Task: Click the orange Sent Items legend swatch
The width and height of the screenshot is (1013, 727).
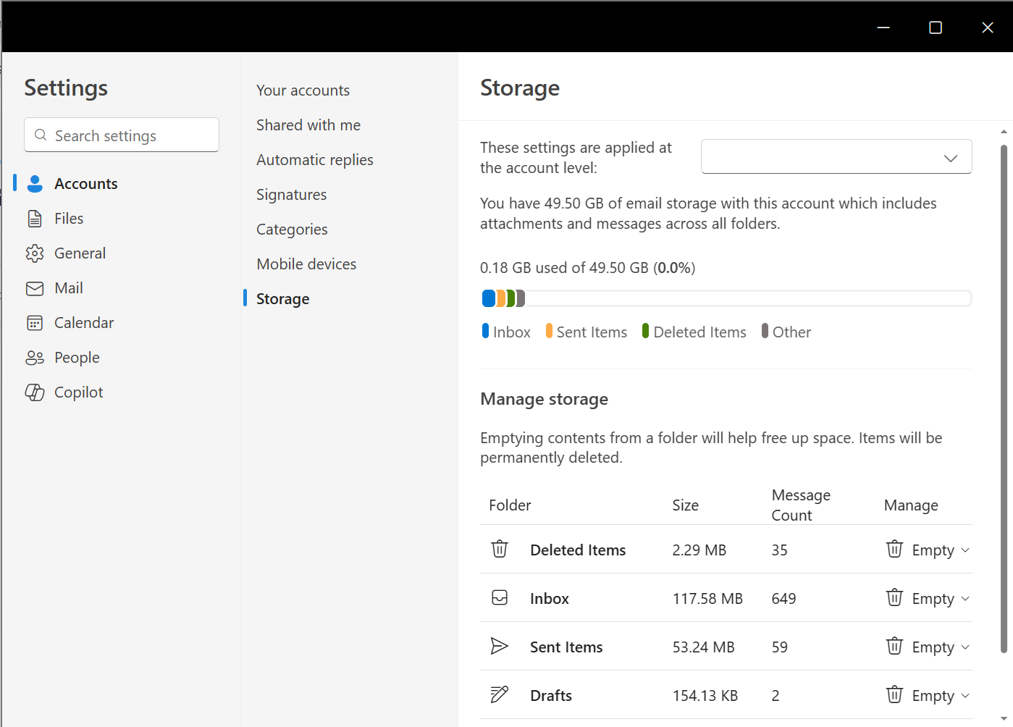Action: [549, 331]
